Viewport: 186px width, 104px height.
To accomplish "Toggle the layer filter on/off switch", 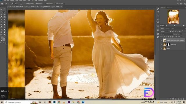I will pyautogui.click(x=182, y=31).
